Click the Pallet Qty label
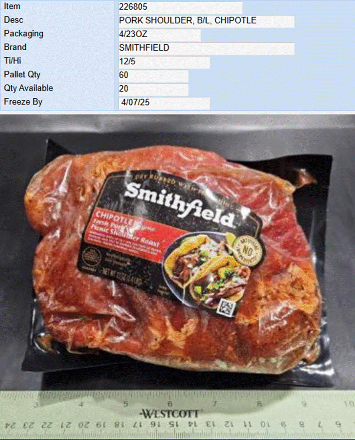355x440 pixels. [x=22, y=74]
